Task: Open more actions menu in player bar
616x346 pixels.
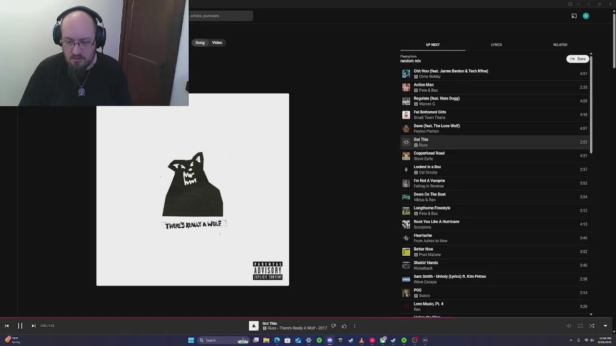Action: pyautogui.click(x=355, y=326)
